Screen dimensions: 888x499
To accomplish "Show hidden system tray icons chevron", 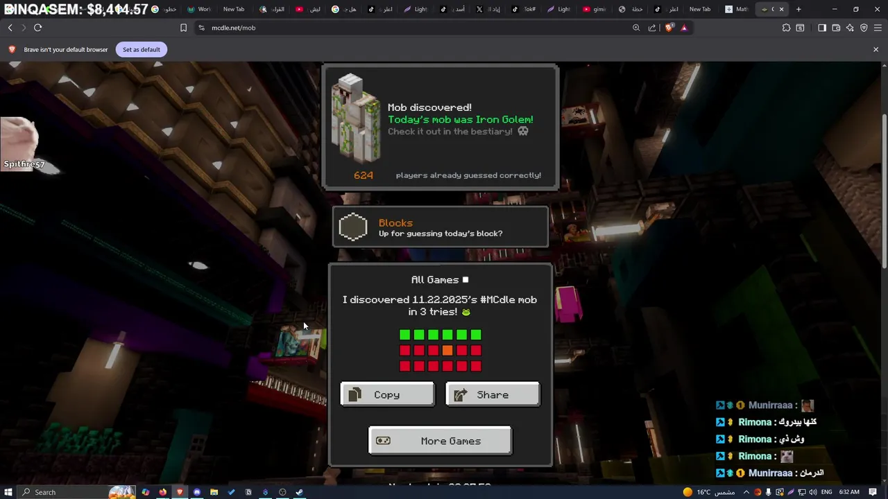I will click(746, 492).
